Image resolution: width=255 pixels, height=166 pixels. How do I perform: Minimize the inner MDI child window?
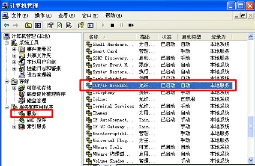(x=237, y=16)
